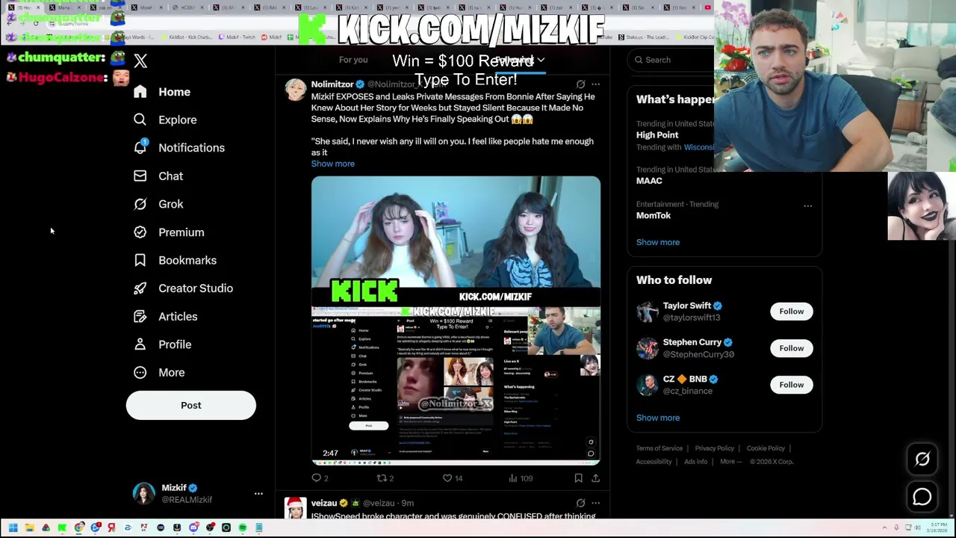Reply to the Nolimitzor post
The width and height of the screenshot is (956, 538).
320,478
